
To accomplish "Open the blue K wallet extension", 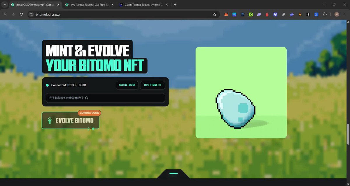I will click(x=234, y=14).
